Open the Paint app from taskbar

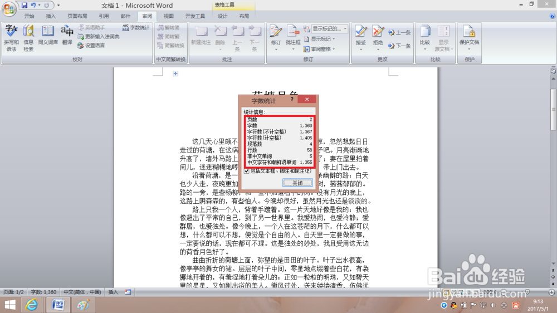pos(84,305)
